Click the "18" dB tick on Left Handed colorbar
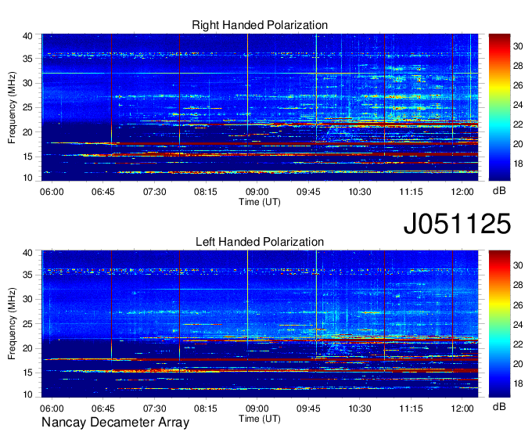 (518, 383)
